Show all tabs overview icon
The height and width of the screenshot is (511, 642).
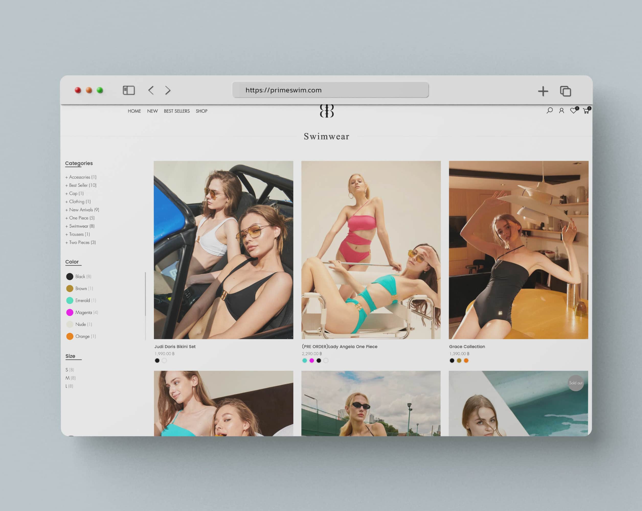(x=565, y=91)
